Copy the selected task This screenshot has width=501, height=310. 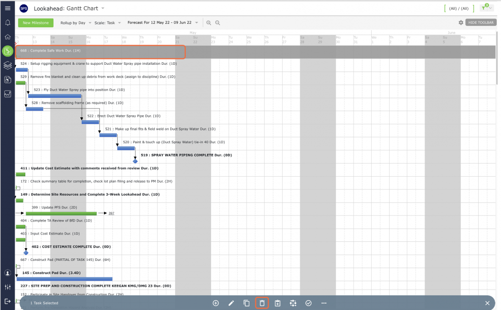click(x=246, y=303)
